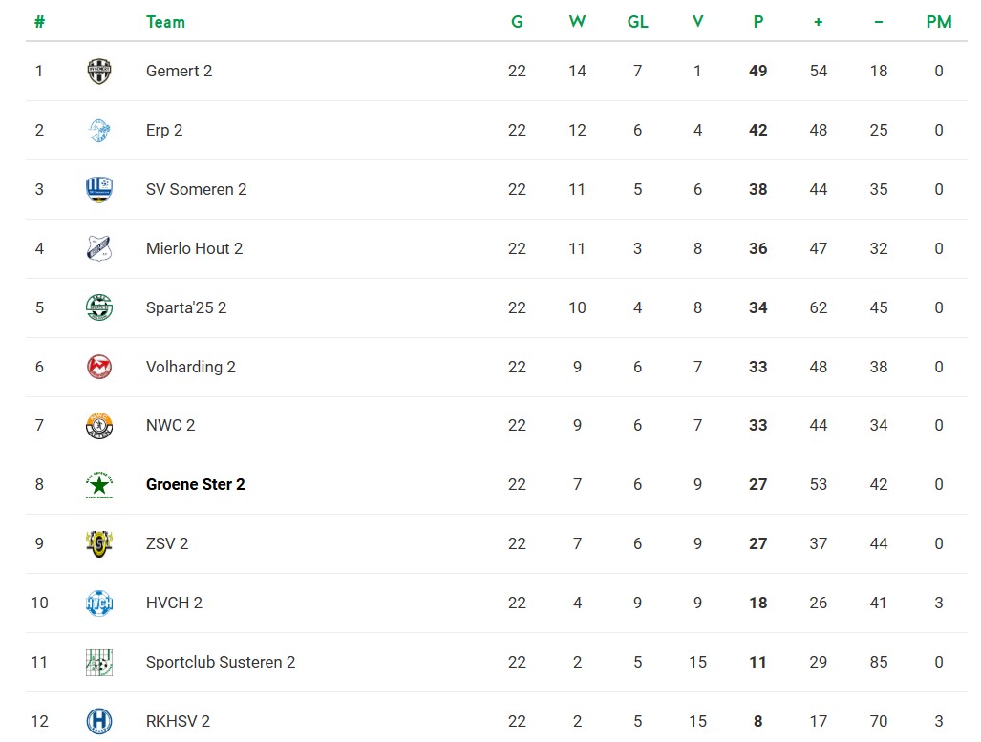
Task: Click the GL column header
Action: click(637, 22)
